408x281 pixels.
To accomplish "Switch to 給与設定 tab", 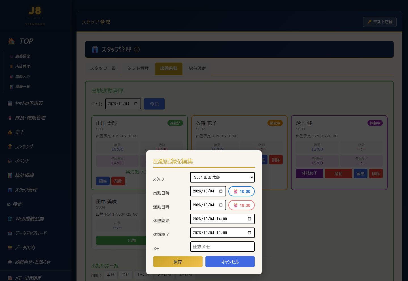I will (x=197, y=68).
